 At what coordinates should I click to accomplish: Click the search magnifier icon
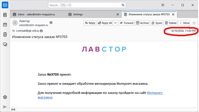123,5
